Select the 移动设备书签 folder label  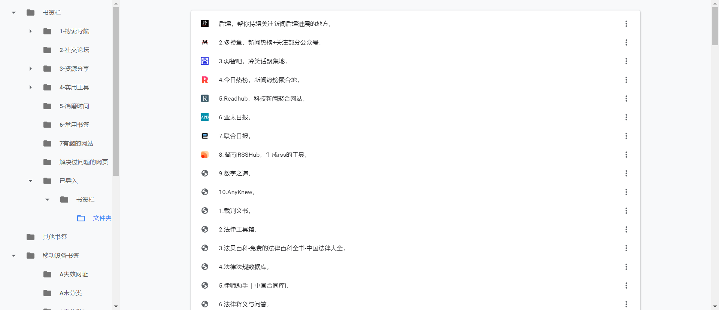pyautogui.click(x=61, y=256)
